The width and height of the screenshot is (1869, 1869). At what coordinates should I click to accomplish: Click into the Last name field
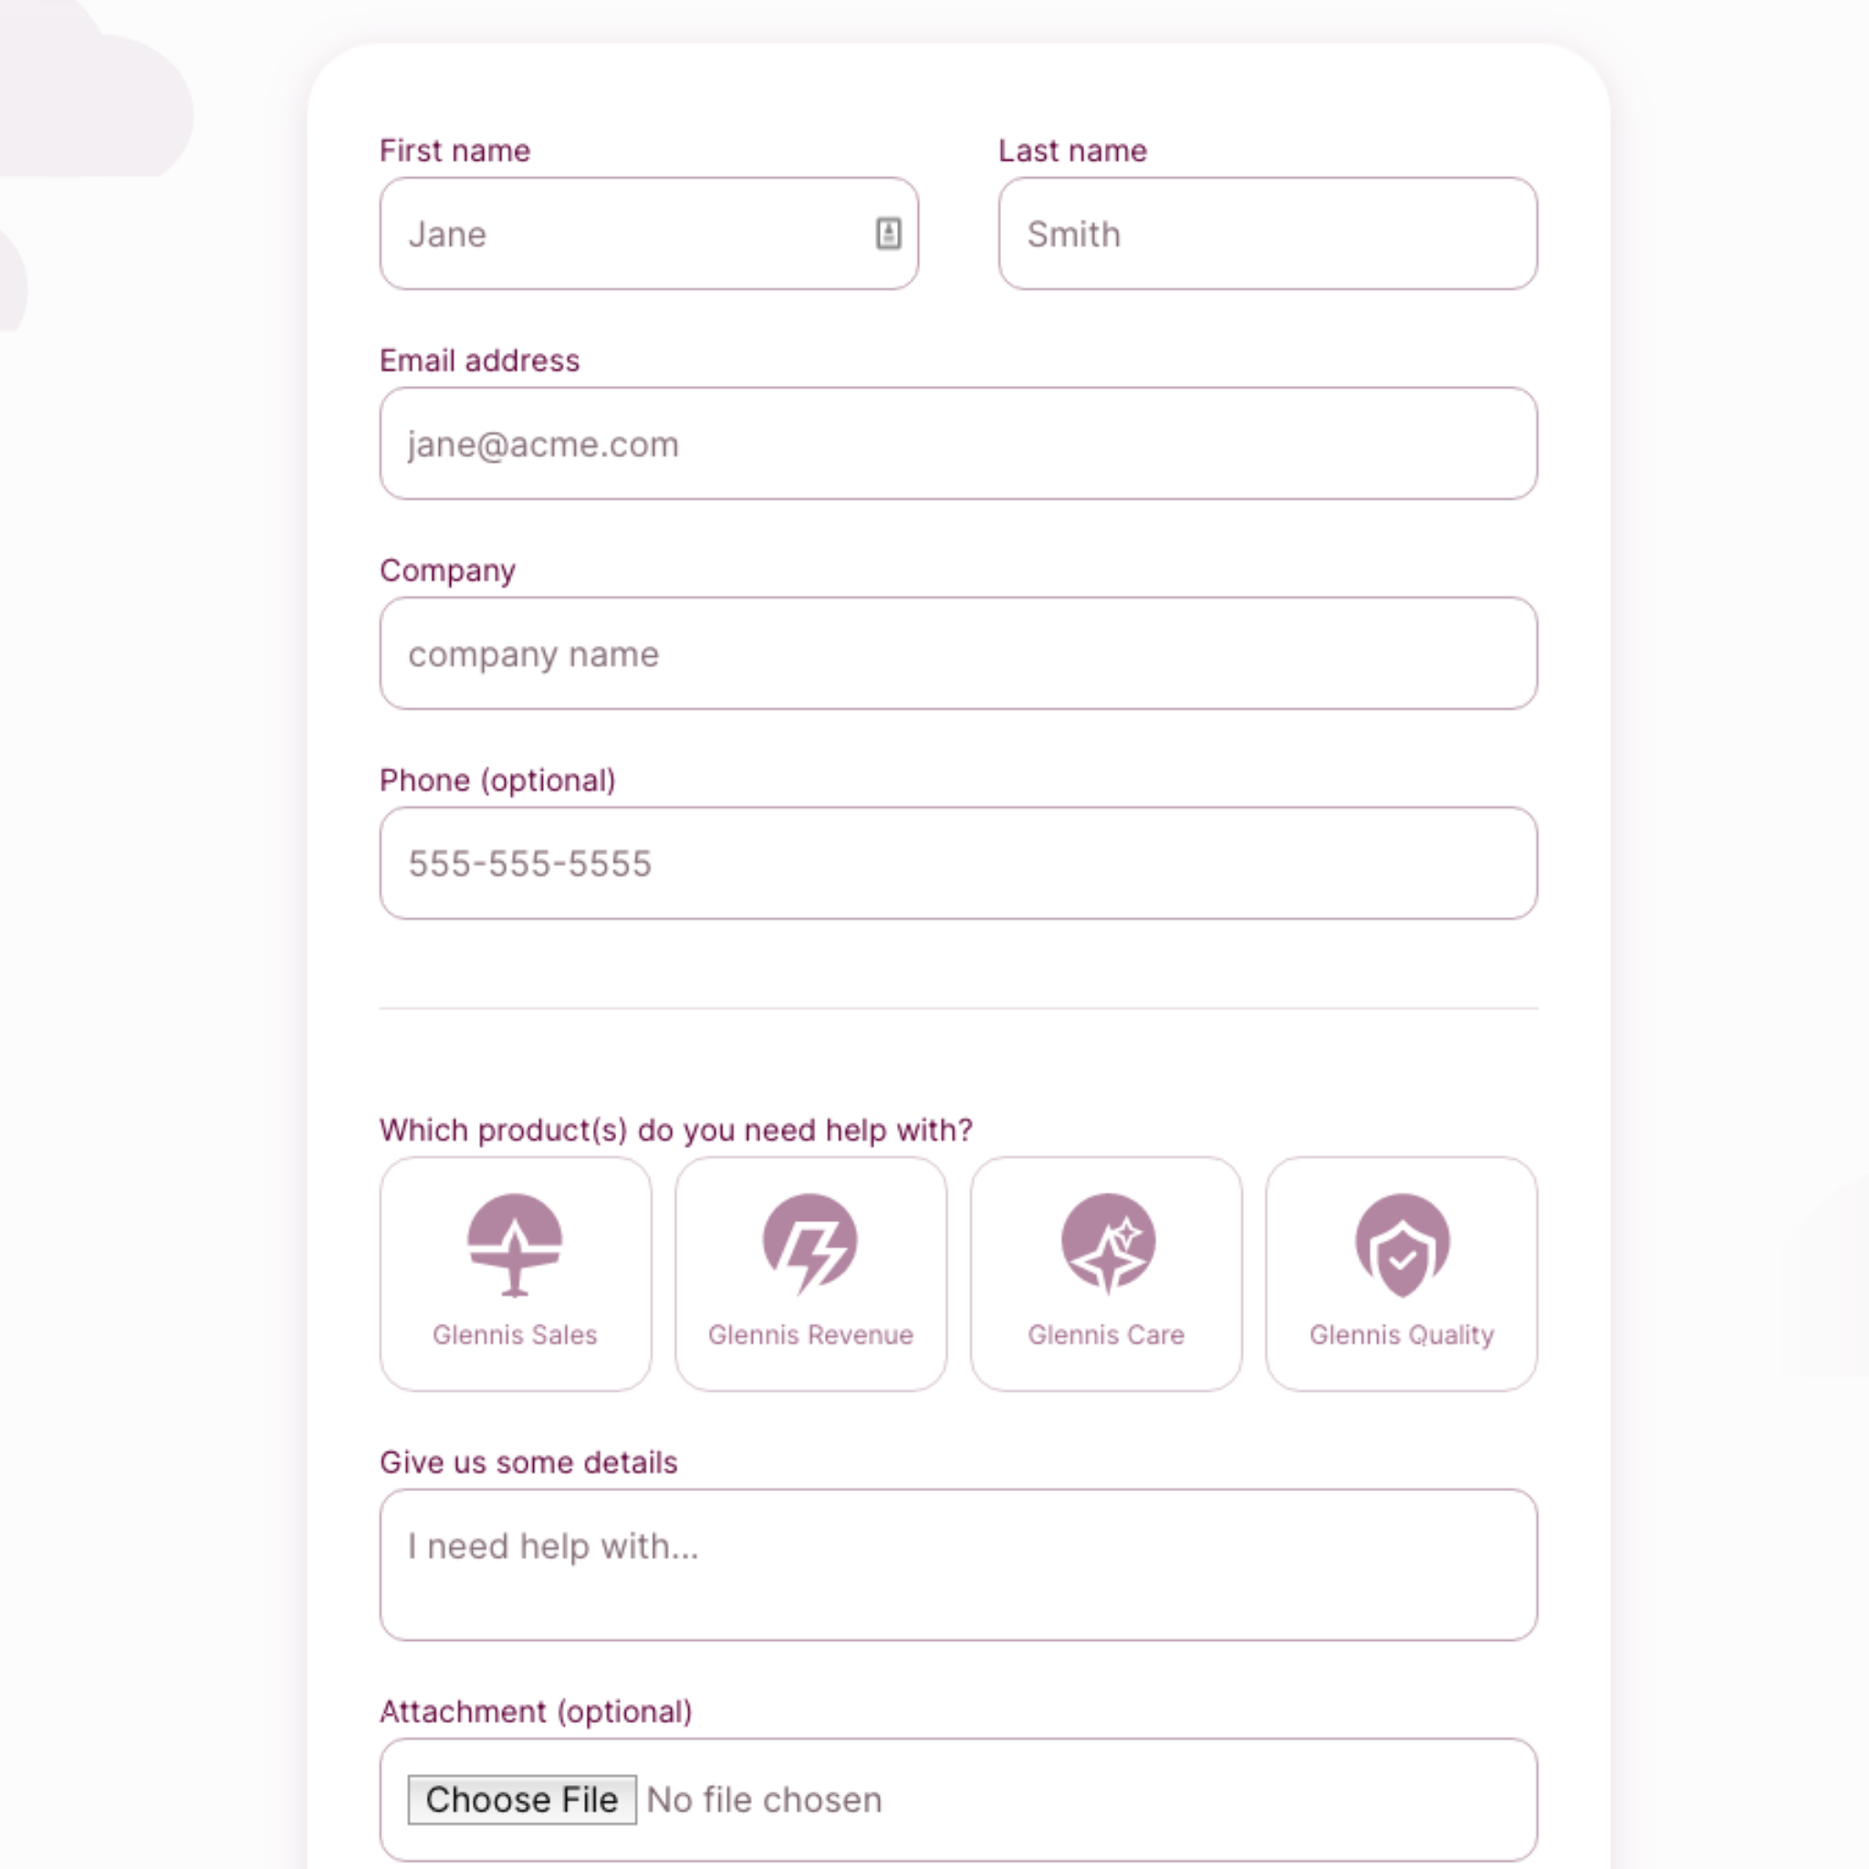tap(1268, 233)
